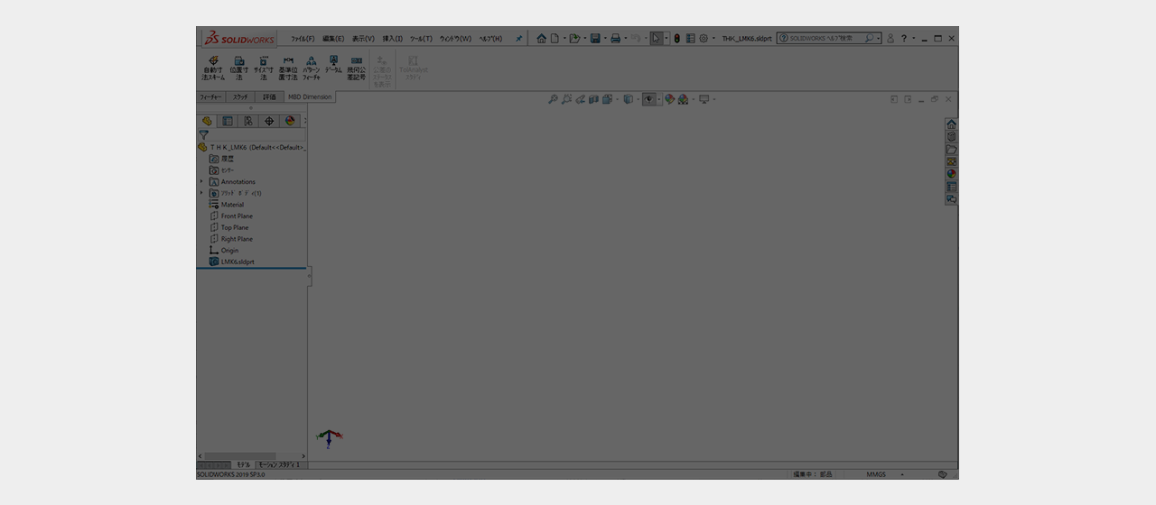Open the ファイル(F) menu
Viewport: 1156px width, 505px height.
point(303,39)
